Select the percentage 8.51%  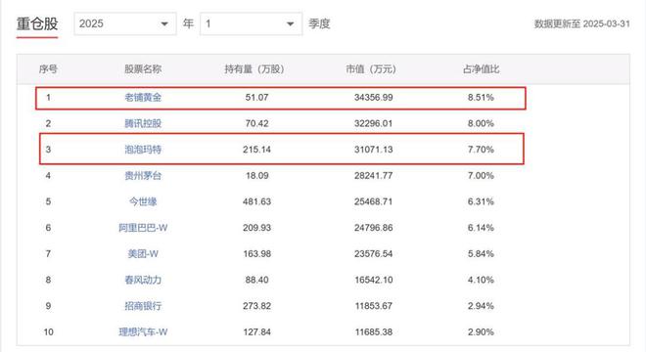(x=481, y=98)
